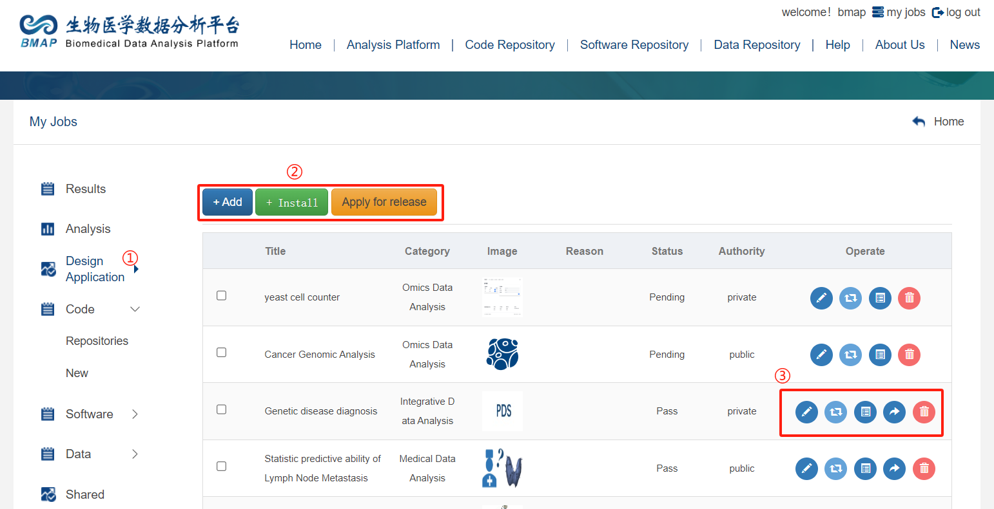
Task: Click refresh icon for Lymph Node Metastasis row
Action: (x=836, y=468)
